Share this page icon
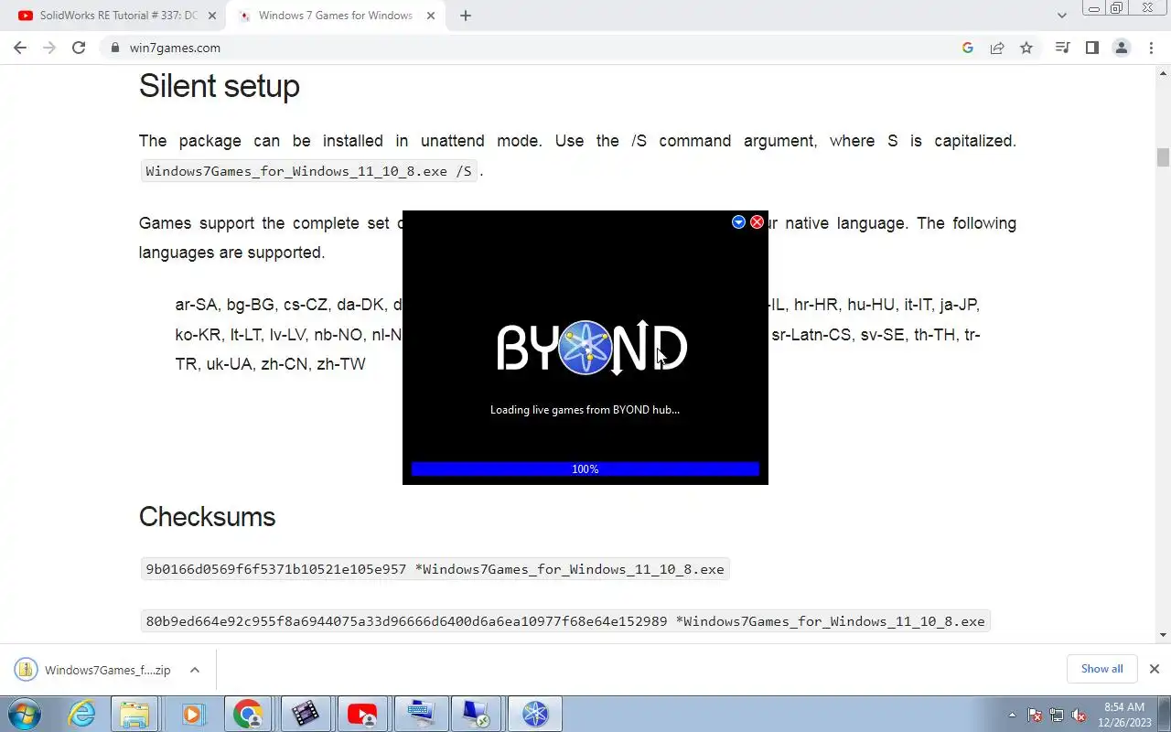The image size is (1171, 732). [x=997, y=48]
